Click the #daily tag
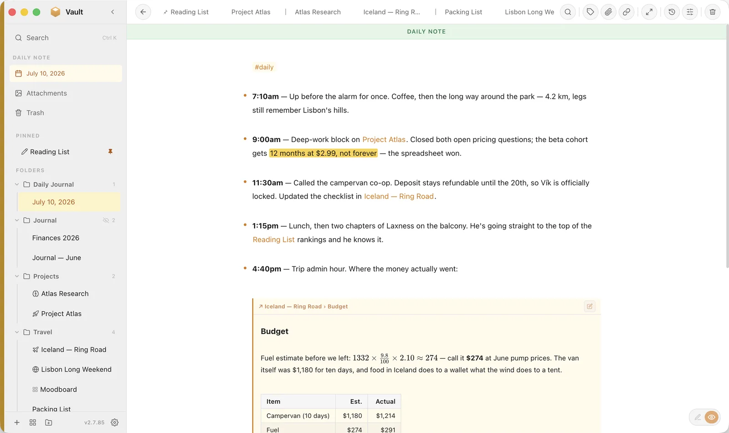Viewport: 729px width, 433px height. (264, 67)
